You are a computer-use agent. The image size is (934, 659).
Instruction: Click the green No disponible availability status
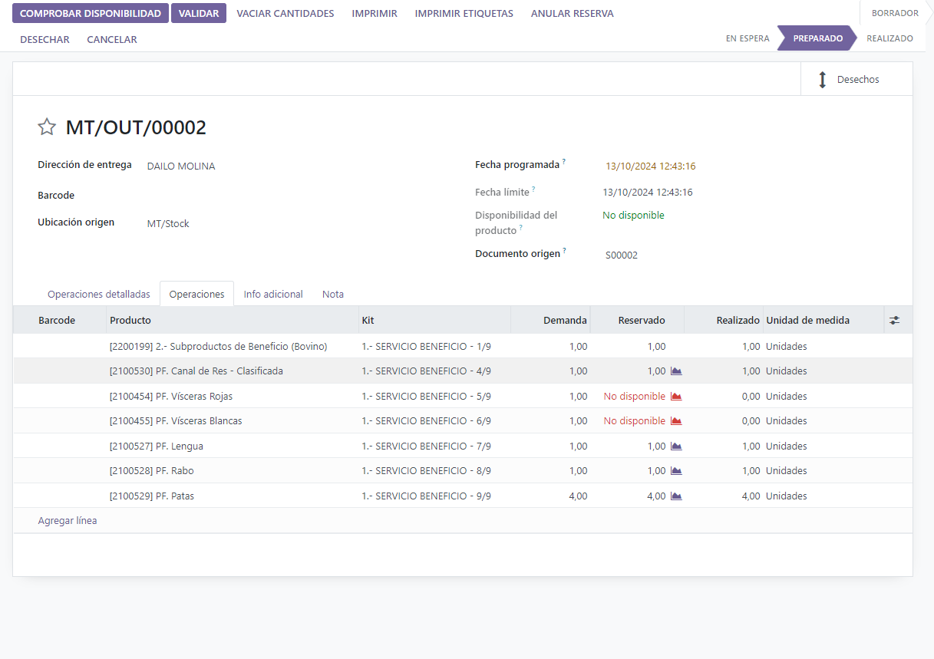[633, 216]
